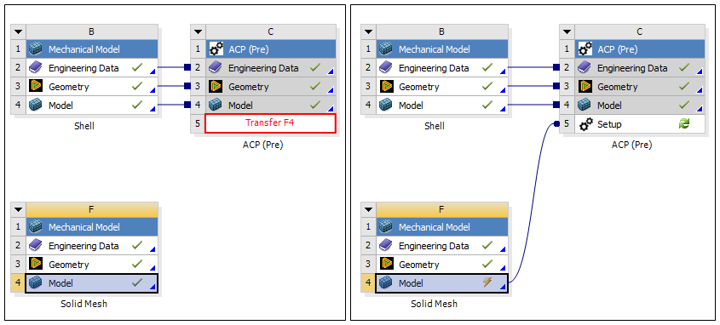Select the ACP (Pre) gear icon in left panel header
This screenshot has height=325, width=720.
click(x=216, y=49)
